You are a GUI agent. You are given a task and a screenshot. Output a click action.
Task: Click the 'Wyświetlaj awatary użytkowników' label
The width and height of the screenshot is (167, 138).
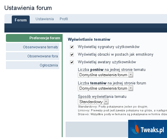tap(107, 62)
